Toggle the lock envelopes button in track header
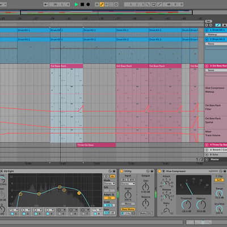This screenshot has width=227, height=227. point(225,25)
